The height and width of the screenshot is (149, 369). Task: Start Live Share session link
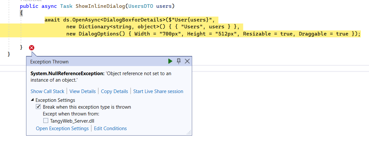[158, 91]
